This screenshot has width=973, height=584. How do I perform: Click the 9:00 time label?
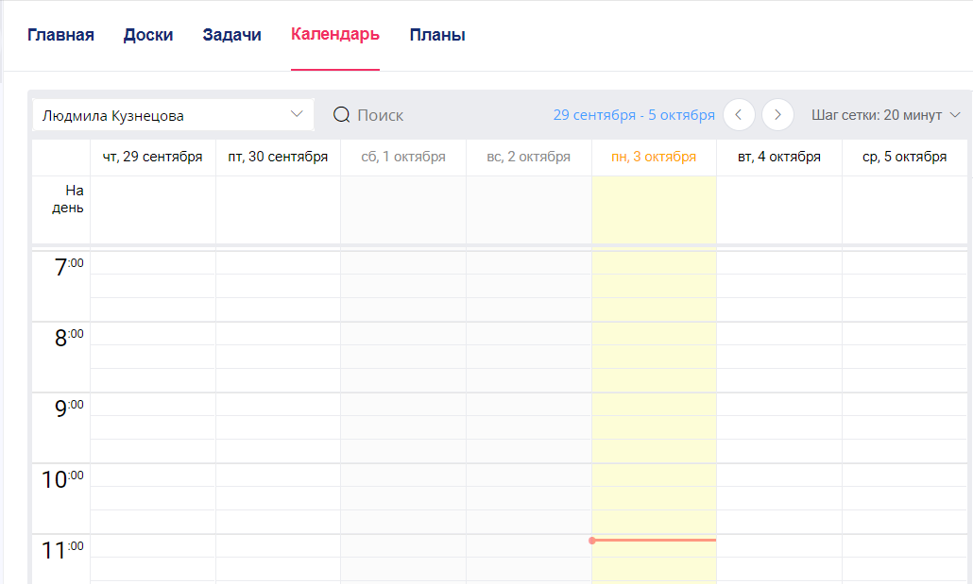[x=69, y=408]
